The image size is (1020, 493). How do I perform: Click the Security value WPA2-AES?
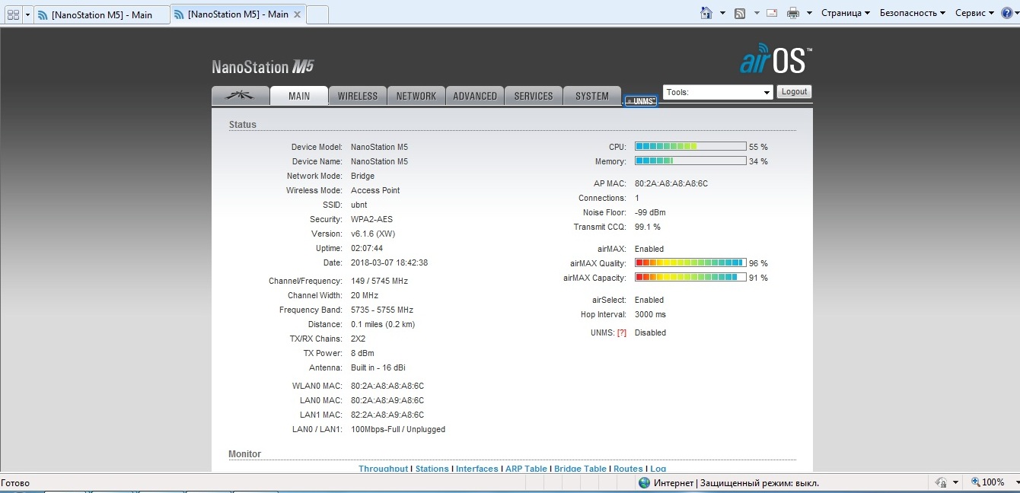tap(371, 219)
